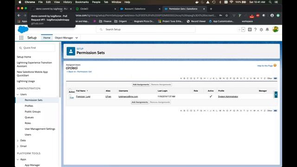The width and height of the screenshot is (297, 167).
Task: Expand the Email tree section
Action: (x=18, y=147)
